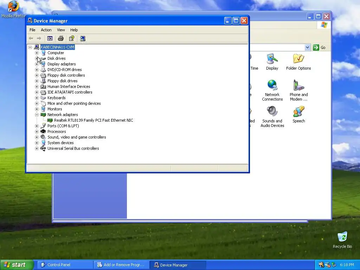Click the Start button

point(17,265)
